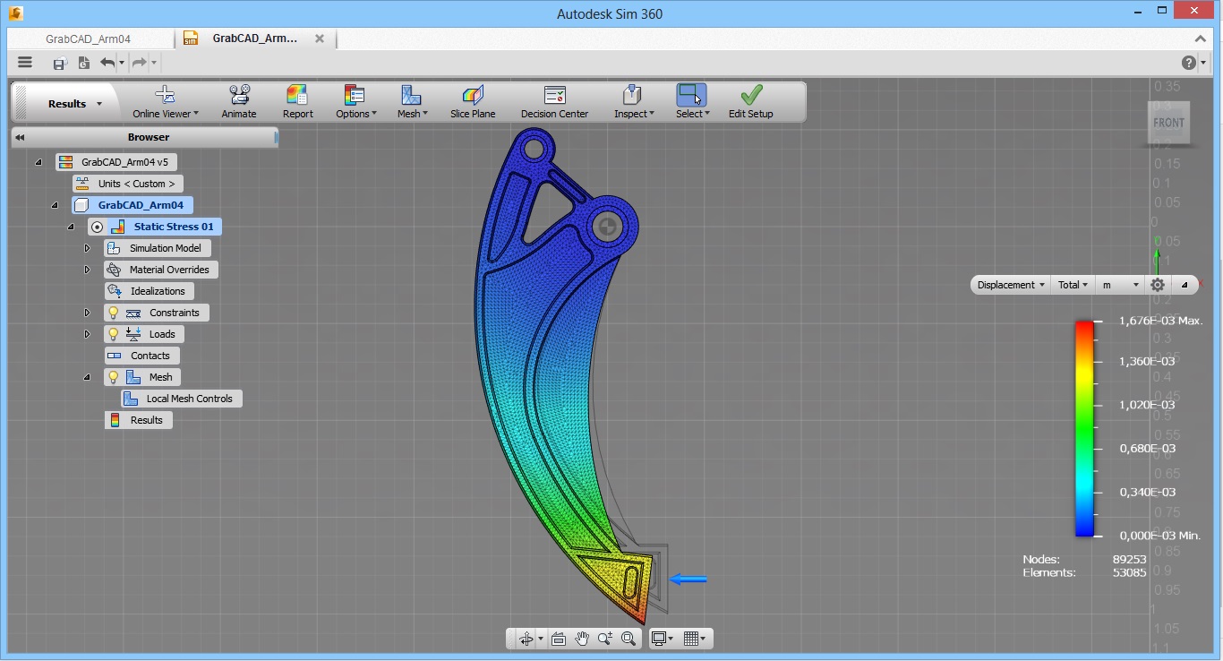Open the Help question mark menu
The height and width of the screenshot is (661, 1223).
(x=1188, y=63)
